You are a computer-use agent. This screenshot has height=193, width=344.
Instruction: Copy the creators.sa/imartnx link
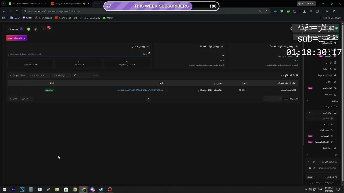pyautogui.click(x=314, y=168)
